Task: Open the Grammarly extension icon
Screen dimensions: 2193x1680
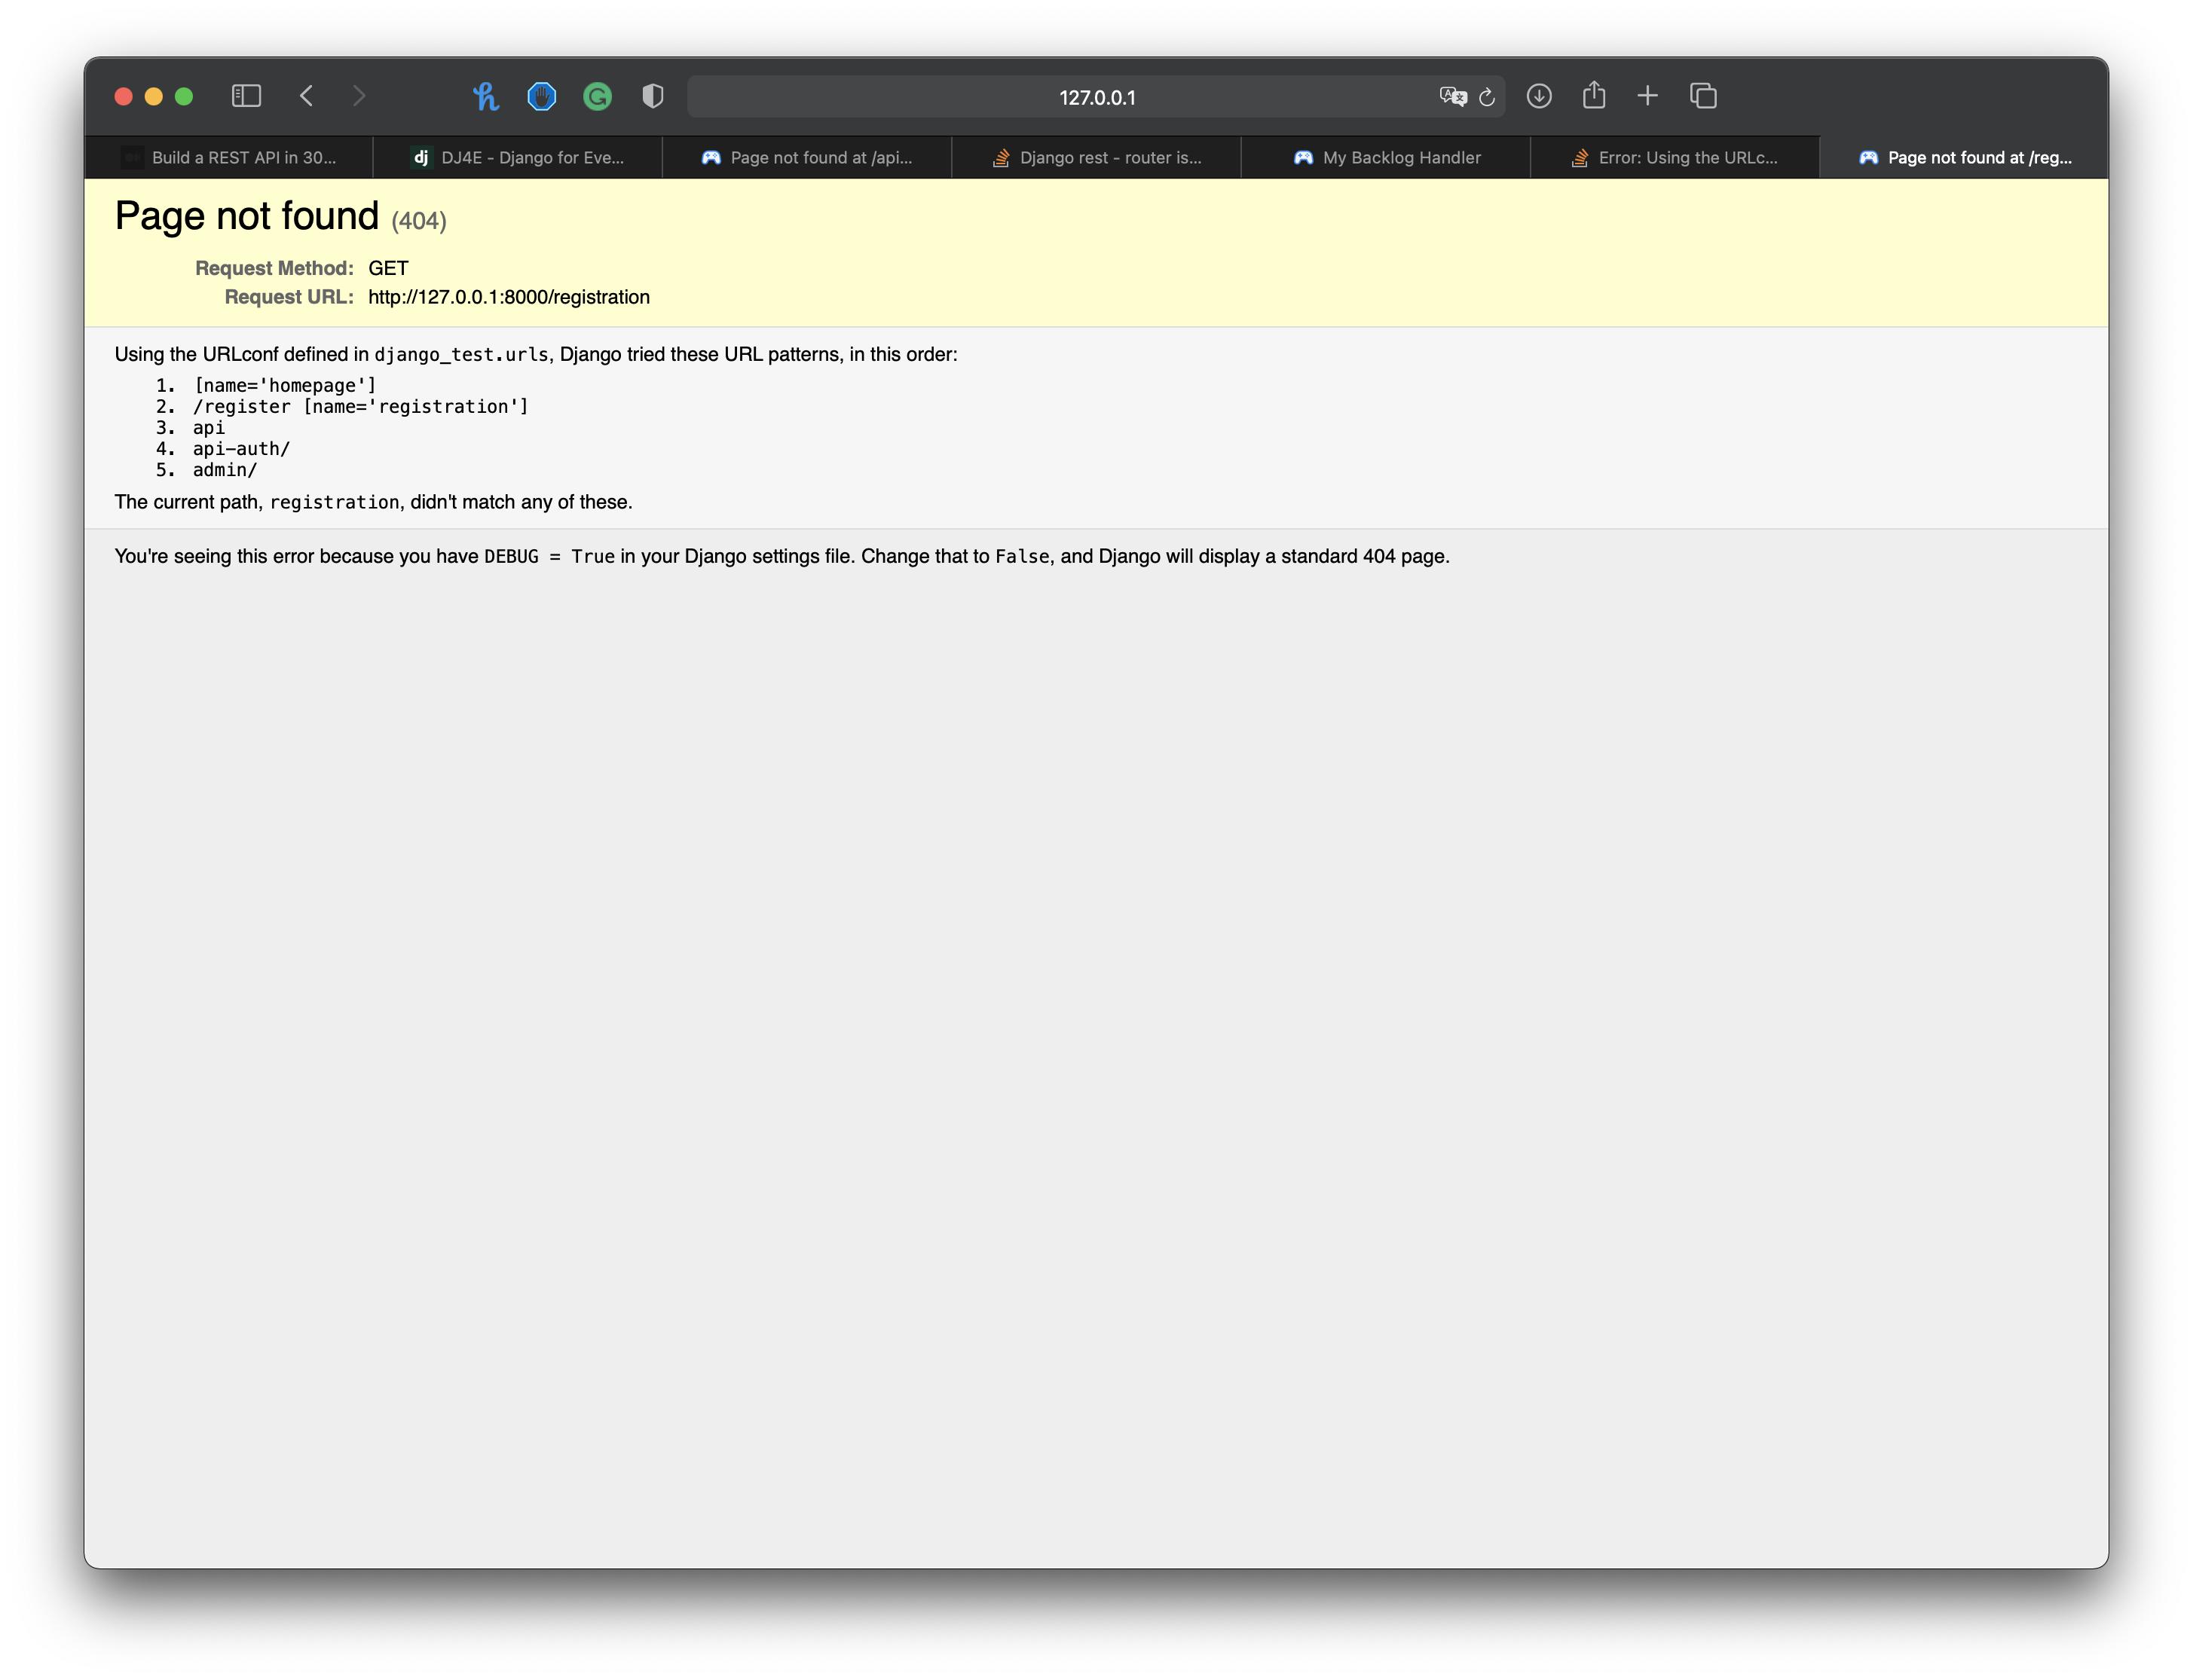Action: point(598,96)
